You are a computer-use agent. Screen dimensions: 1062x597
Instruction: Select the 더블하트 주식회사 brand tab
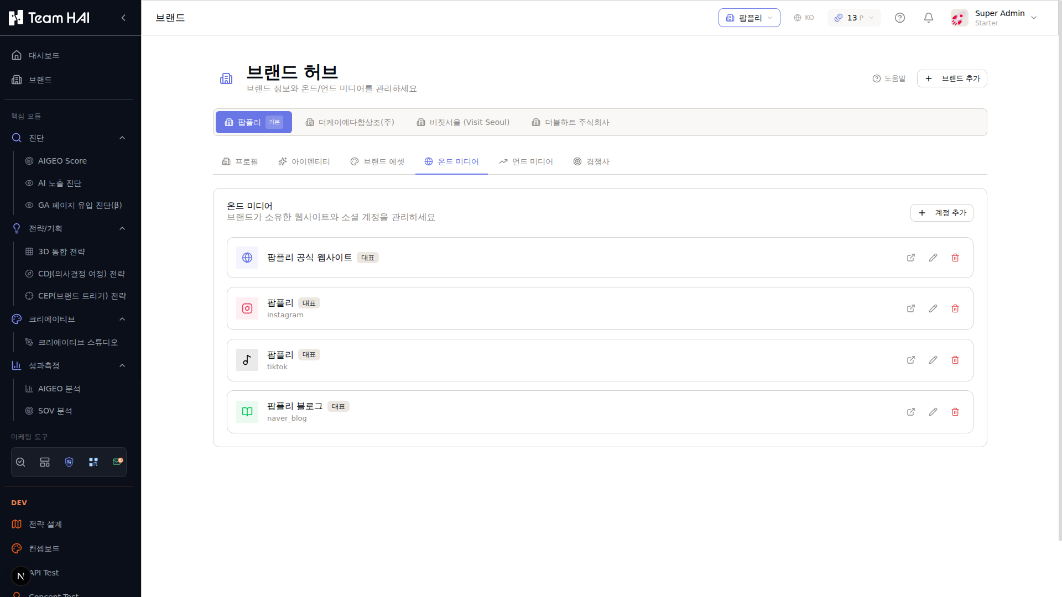pos(570,122)
